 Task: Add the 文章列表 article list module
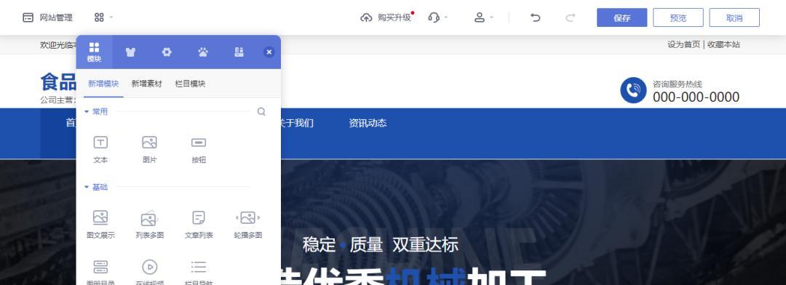click(199, 225)
